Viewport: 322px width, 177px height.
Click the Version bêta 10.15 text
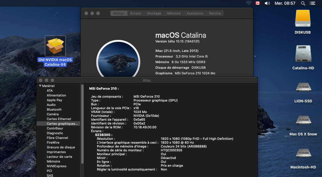(x=177, y=41)
